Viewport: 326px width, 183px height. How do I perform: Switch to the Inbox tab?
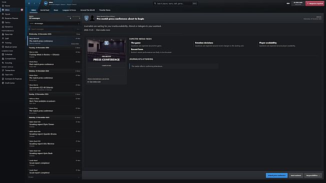pos(34,10)
